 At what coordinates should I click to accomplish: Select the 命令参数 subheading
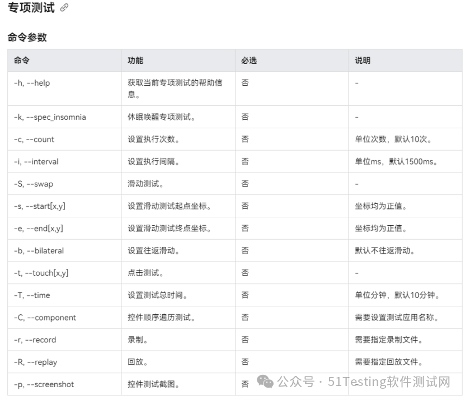pos(27,38)
